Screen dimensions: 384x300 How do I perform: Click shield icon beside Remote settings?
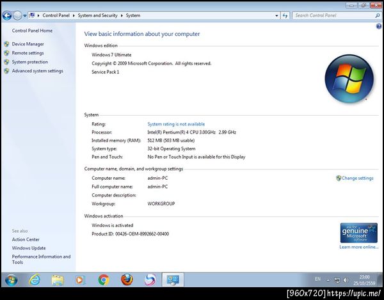click(x=7, y=53)
